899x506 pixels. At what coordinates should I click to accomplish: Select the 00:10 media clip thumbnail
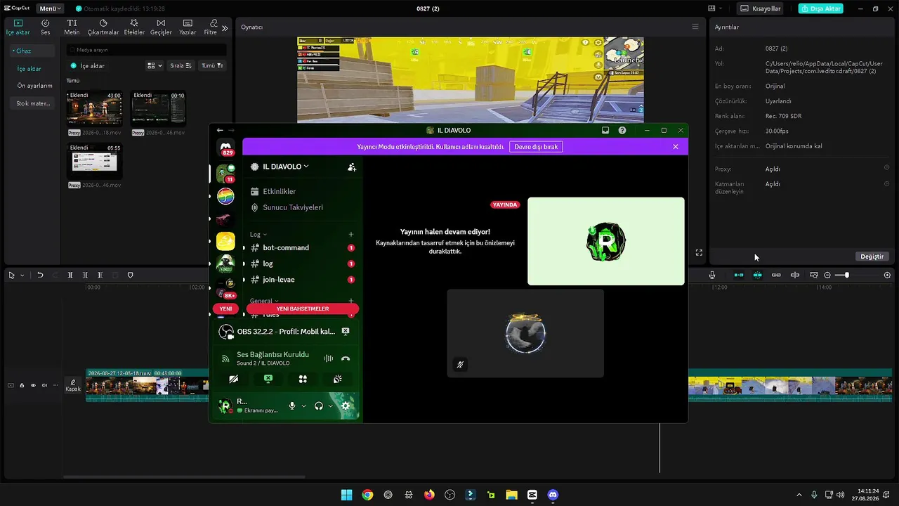[x=158, y=108]
